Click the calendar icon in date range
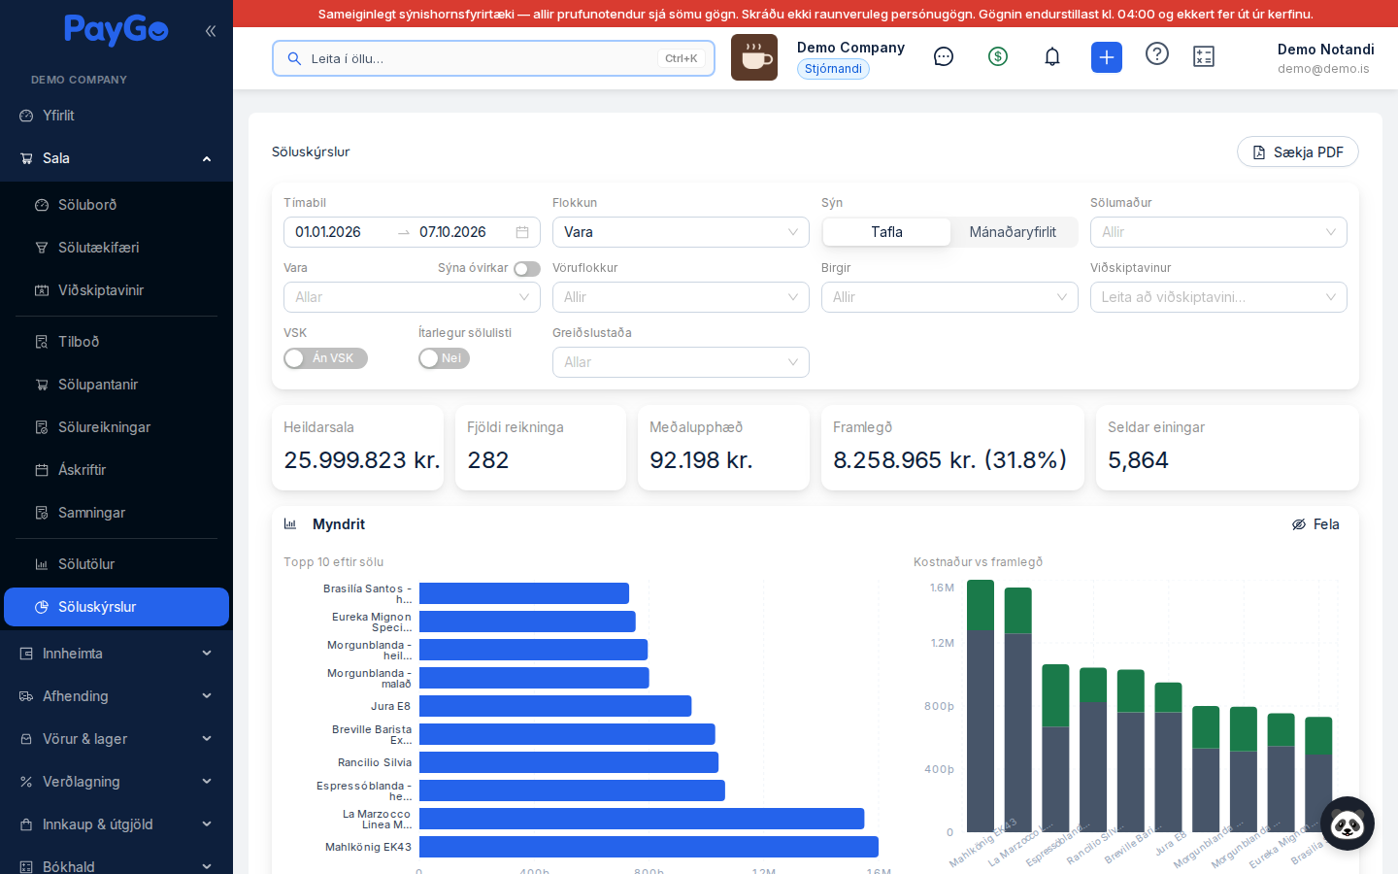Viewport: 1398px width, 874px height. [x=522, y=232]
